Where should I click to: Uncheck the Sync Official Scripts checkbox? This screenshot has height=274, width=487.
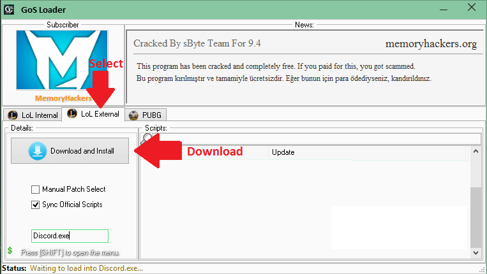tap(35, 205)
